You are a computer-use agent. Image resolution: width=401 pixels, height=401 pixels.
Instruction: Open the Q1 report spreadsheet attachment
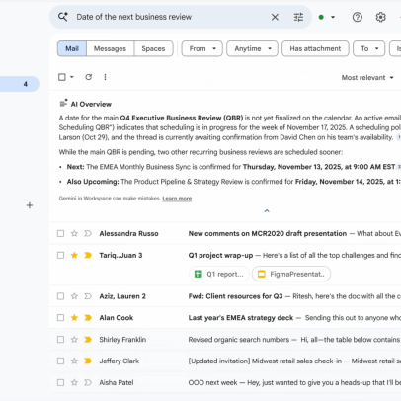pyautogui.click(x=218, y=274)
